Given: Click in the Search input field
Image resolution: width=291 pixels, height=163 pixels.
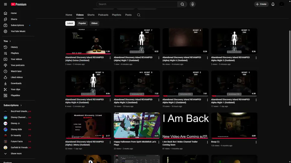Looking at the screenshot, I should click(137, 4).
